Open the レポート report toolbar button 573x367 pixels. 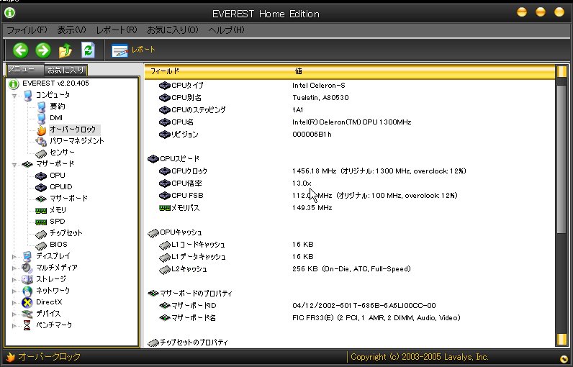click(134, 50)
